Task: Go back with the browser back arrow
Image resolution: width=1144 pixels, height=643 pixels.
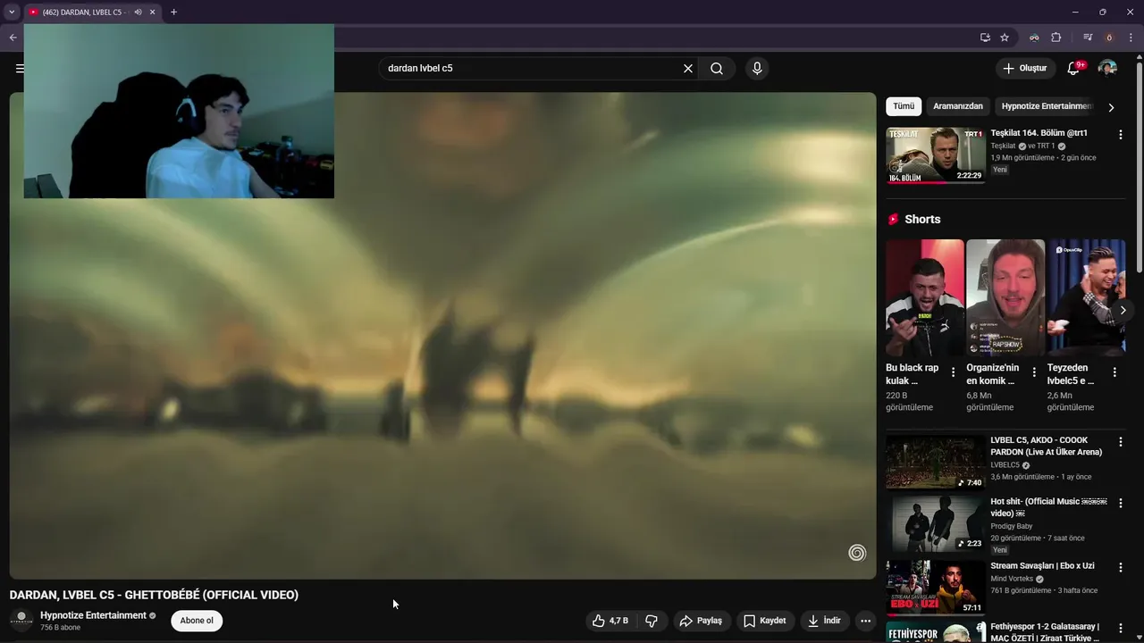Action: [13, 38]
